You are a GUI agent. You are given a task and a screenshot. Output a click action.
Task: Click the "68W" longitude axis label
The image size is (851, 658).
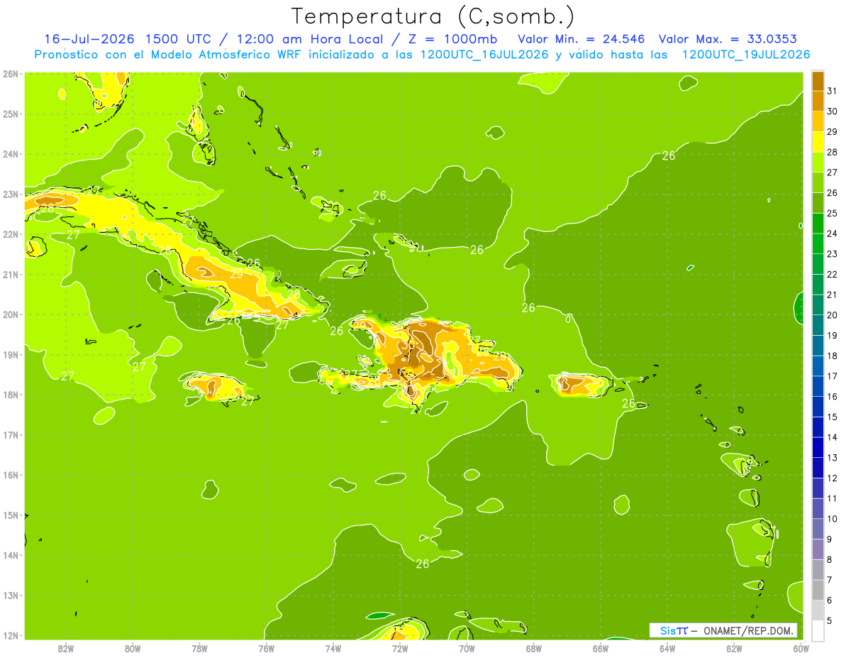[534, 649]
